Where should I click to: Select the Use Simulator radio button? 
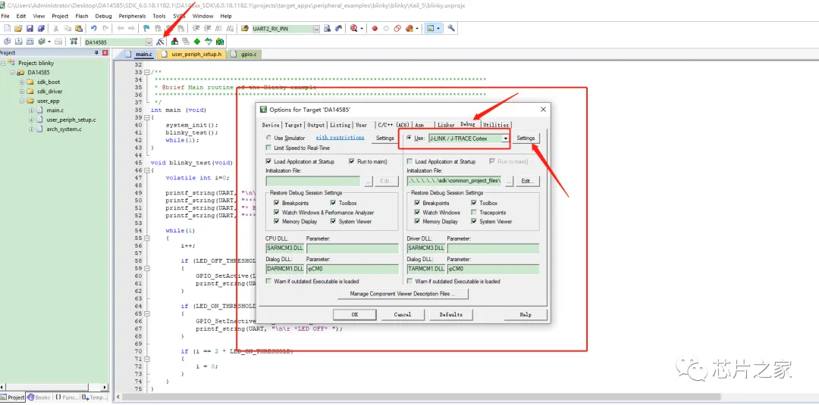click(x=269, y=138)
